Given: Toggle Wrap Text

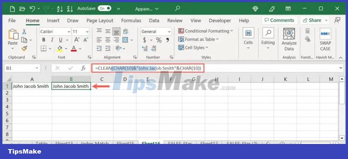Looking at the screenshot, I should (125, 31).
